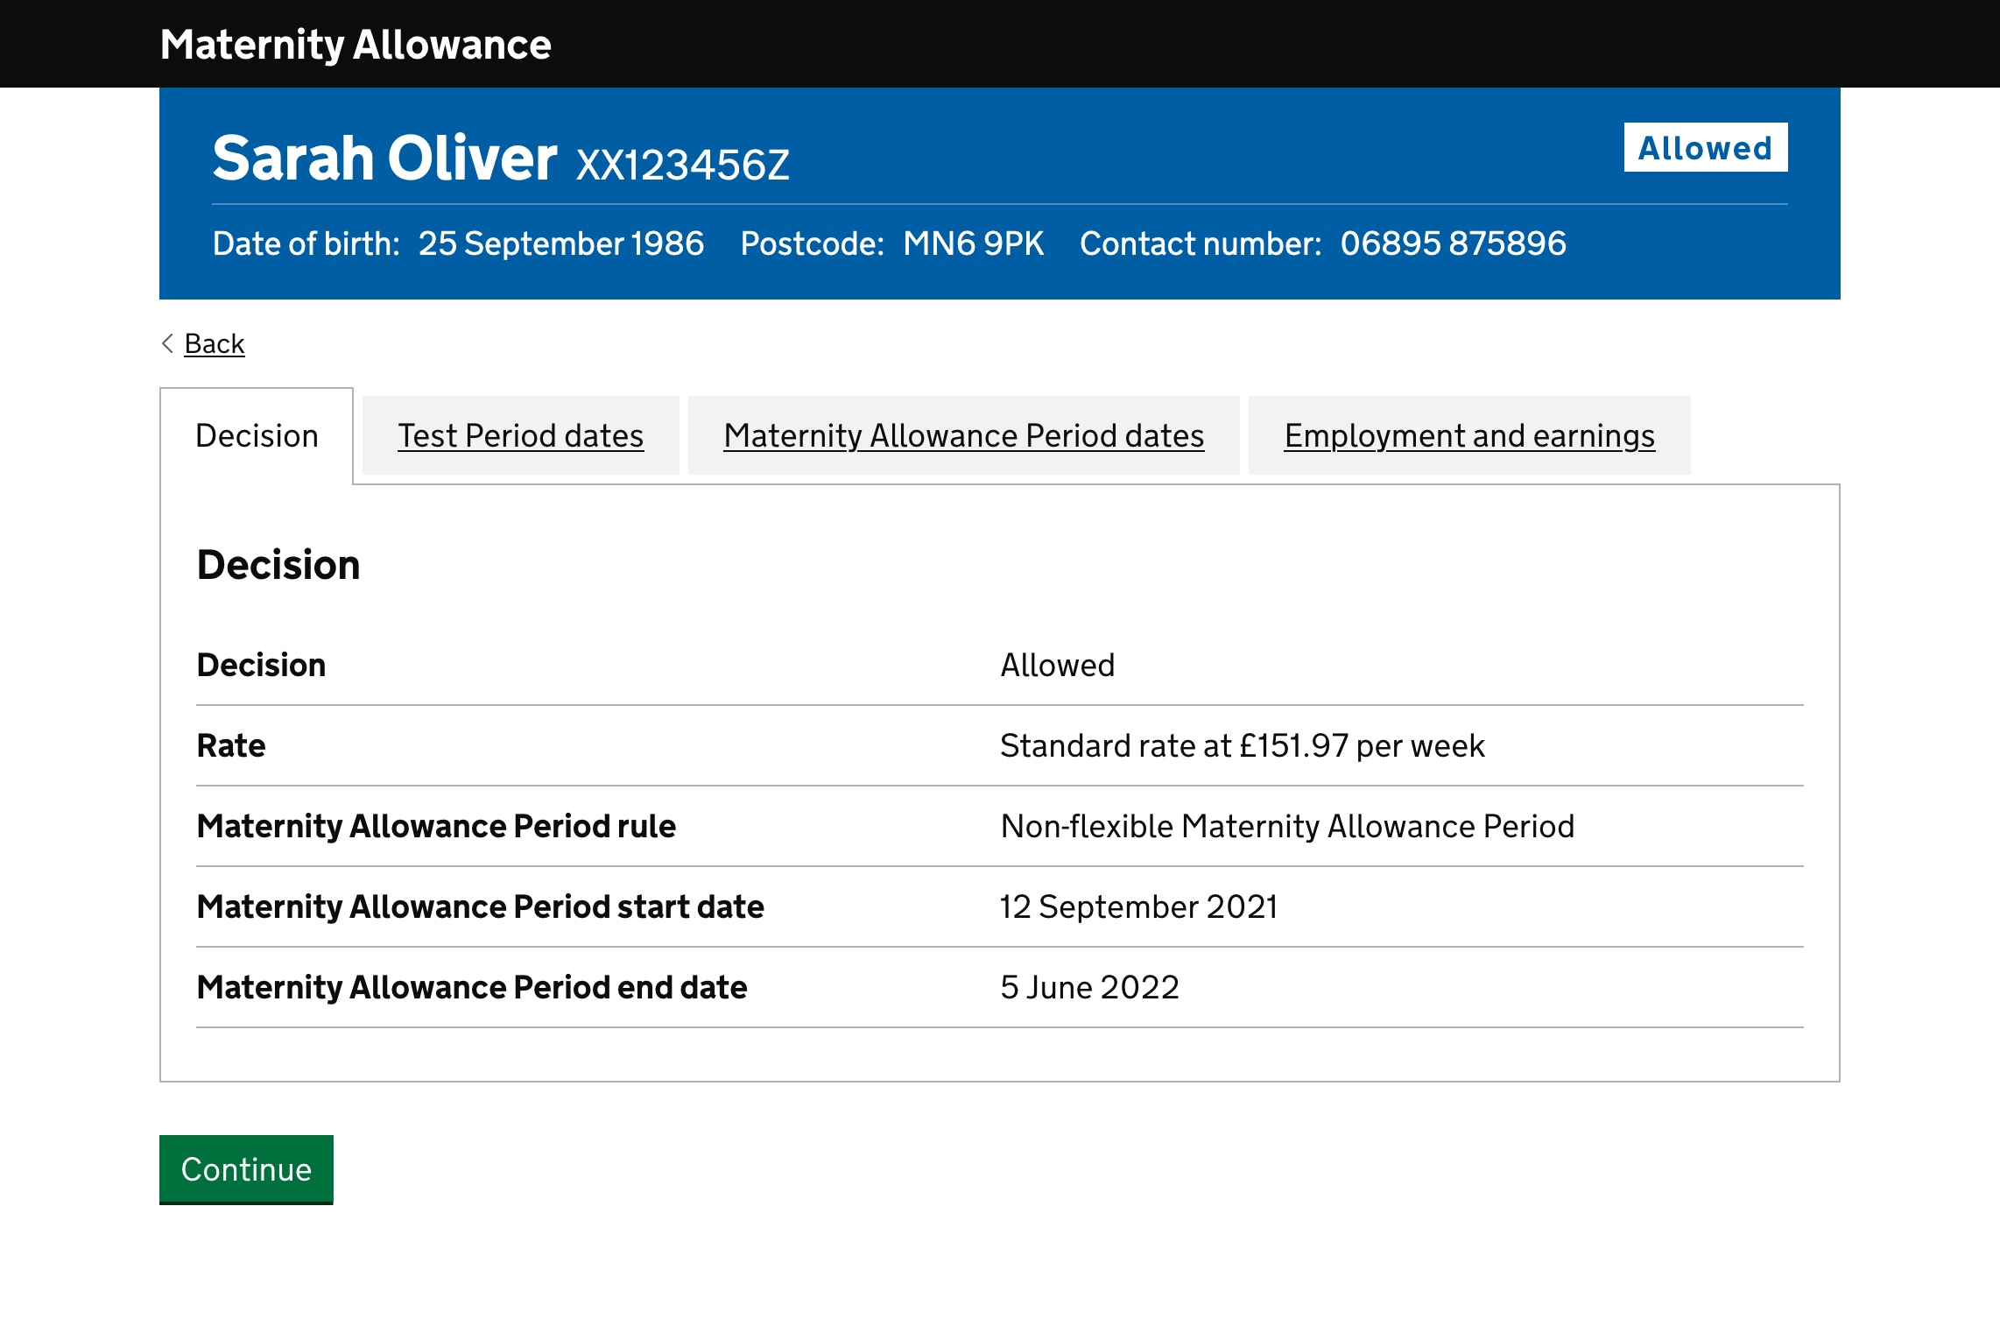This screenshot has height=1326, width=2000.
Task: Click the bold Decision row label
Action: coord(261,666)
